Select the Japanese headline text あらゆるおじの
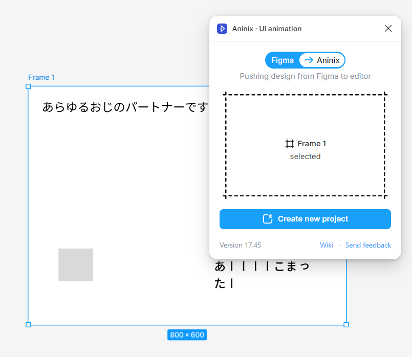Screen dimensions: 412x357 125,107
